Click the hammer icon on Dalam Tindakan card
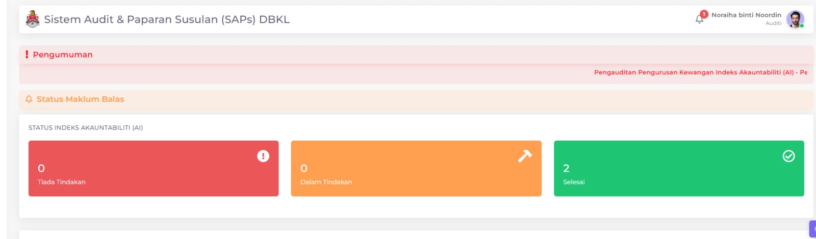The height and width of the screenshot is (239, 816). pyautogui.click(x=525, y=156)
